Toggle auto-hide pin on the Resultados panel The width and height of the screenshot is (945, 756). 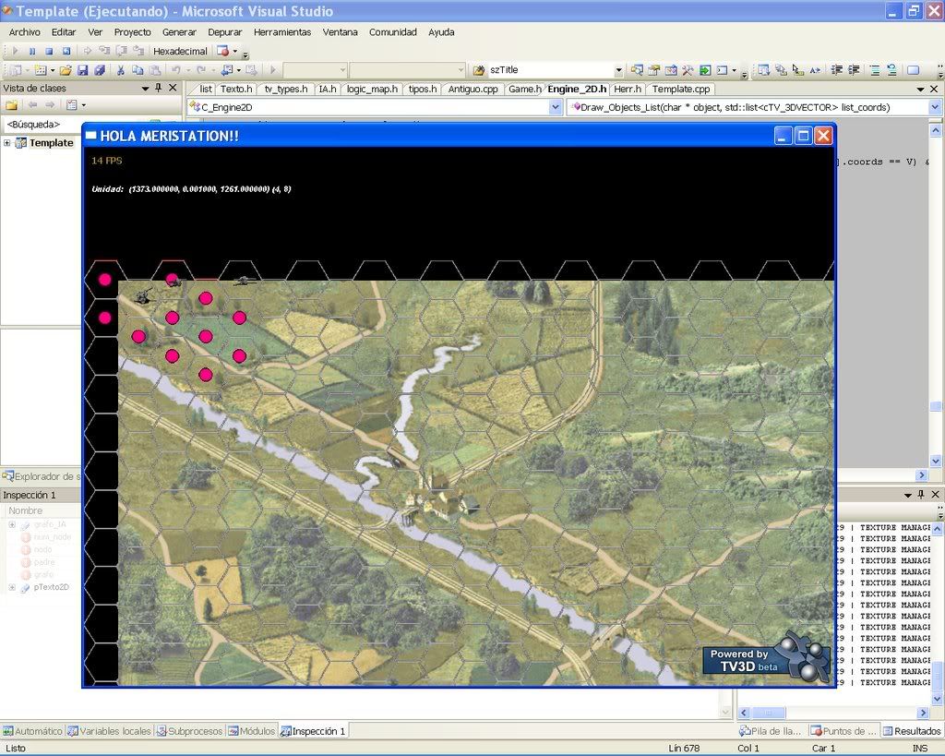point(920,495)
